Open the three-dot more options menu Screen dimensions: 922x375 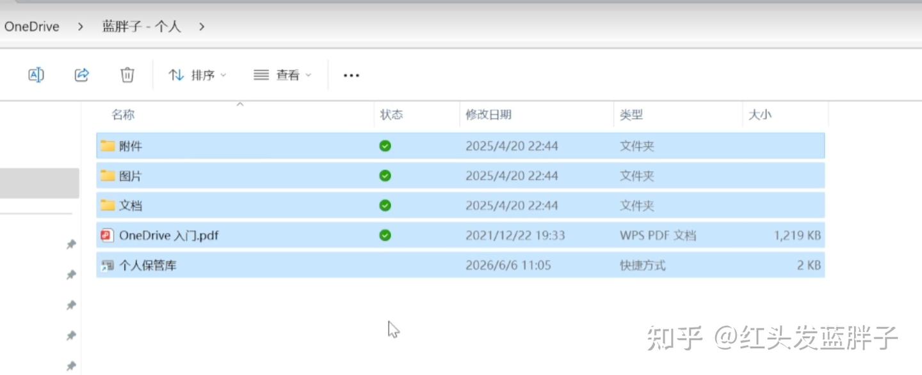coord(351,75)
